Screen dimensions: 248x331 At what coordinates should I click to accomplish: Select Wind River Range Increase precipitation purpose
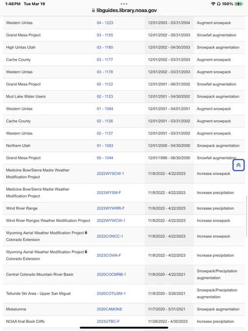point(215,208)
